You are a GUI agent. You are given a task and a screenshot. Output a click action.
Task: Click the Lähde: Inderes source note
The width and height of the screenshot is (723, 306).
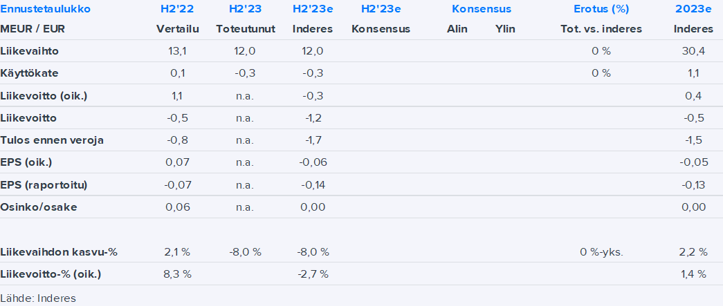pyautogui.click(x=38, y=298)
